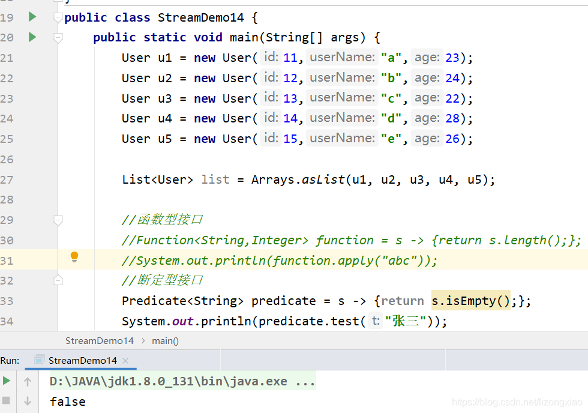Collapse the main method fold marker
This screenshot has height=413, width=588.
pos(58,38)
